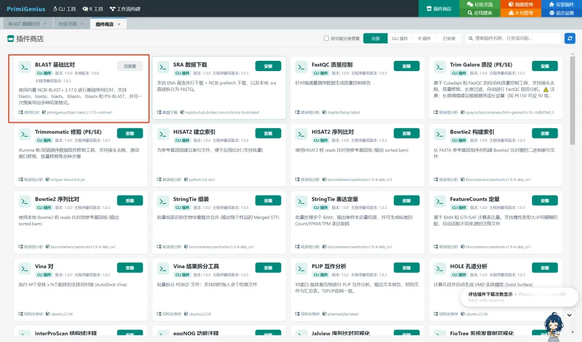Click the FeatureCounts 定量 terminal icon
The width and height of the screenshot is (582, 342).
click(x=440, y=201)
